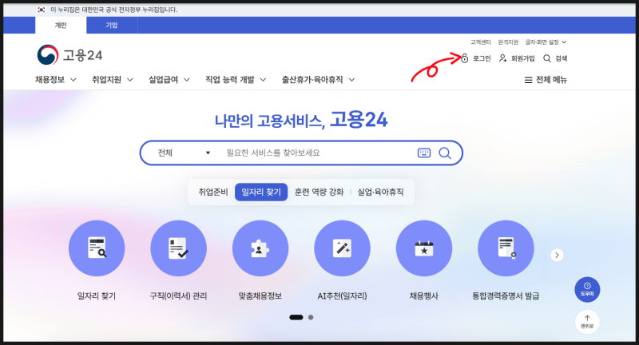639x345 pixels.
Task: Click the next arrow of the service carousel
Action: point(557,256)
